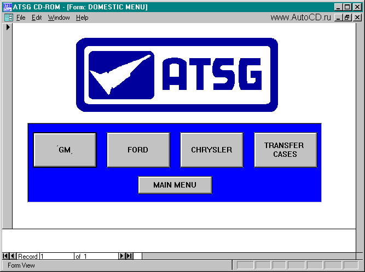Click the ATSG app icon in title bar

pyautogui.click(x=8, y=7)
